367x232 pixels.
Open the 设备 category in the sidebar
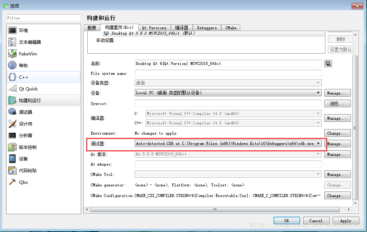click(43, 159)
